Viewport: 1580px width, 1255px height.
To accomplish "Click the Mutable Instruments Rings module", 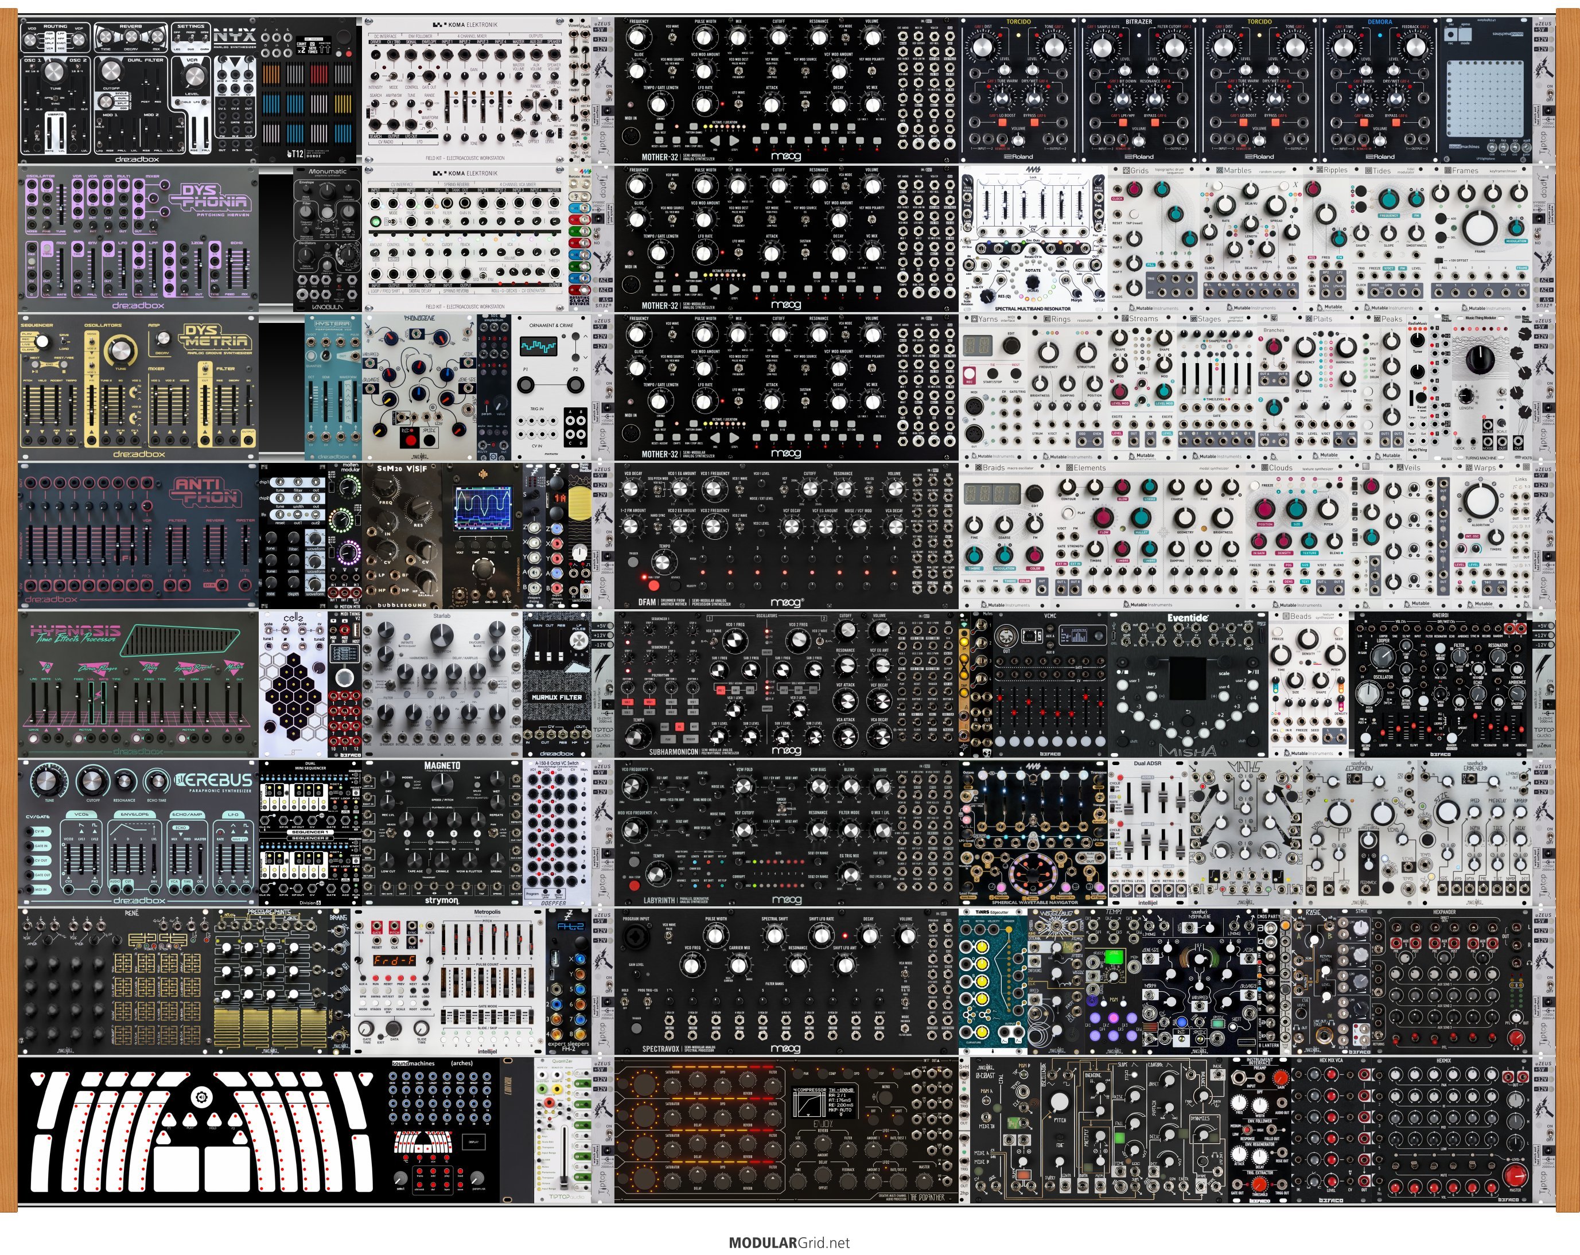I will click(x=1070, y=388).
